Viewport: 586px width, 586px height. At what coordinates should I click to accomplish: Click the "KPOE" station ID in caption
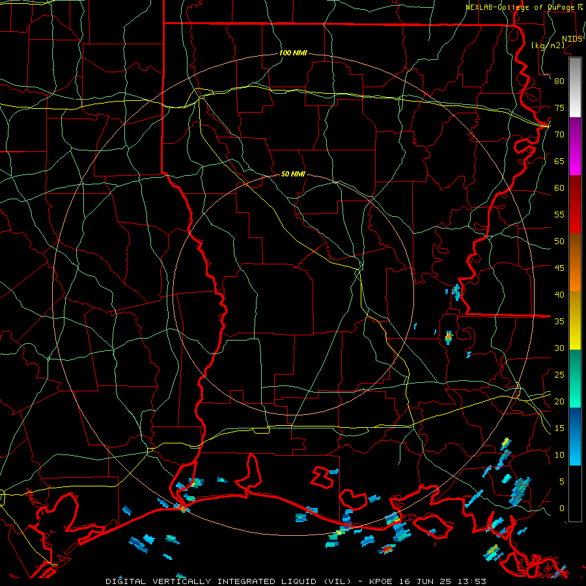(380, 581)
